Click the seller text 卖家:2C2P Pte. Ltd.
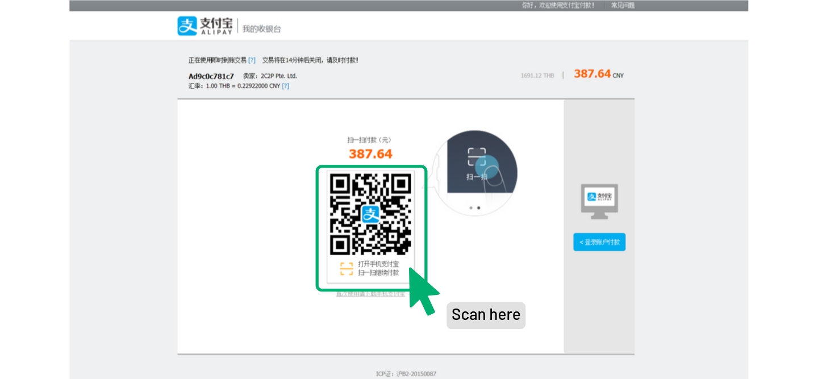The width and height of the screenshot is (818, 379). coord(270,76)
